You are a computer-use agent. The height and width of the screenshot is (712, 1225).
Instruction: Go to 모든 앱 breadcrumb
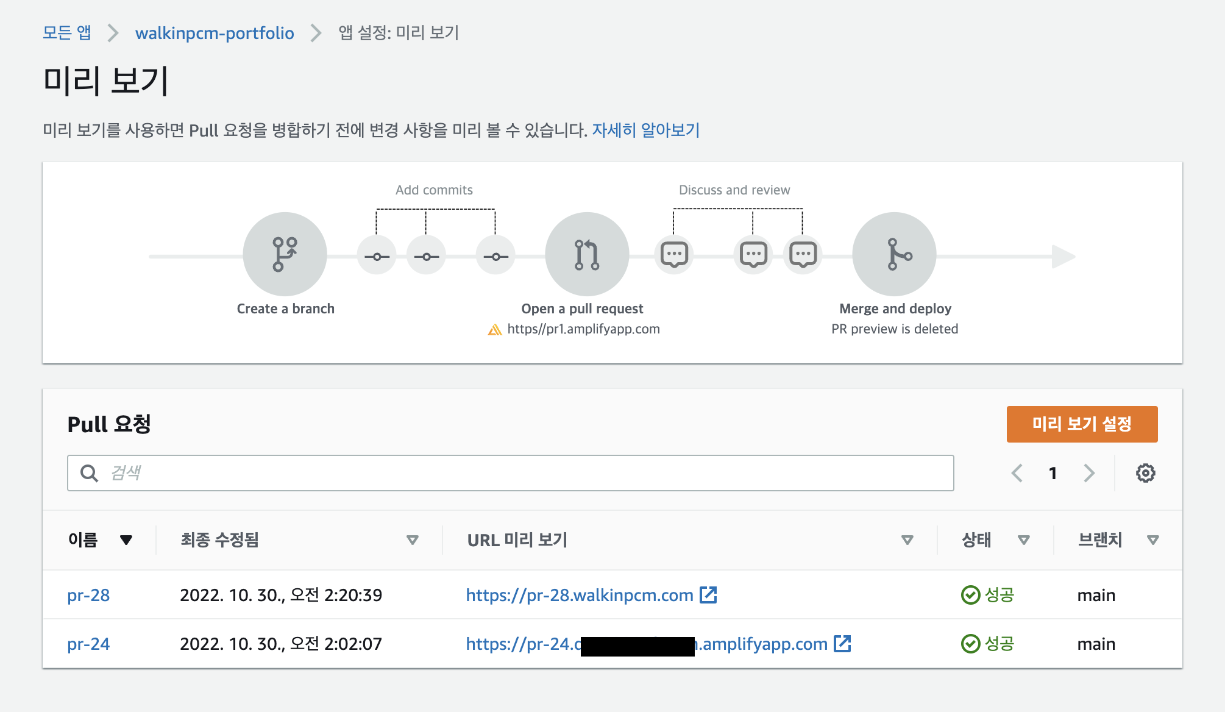pyautogui.click(x=66, y=32)
